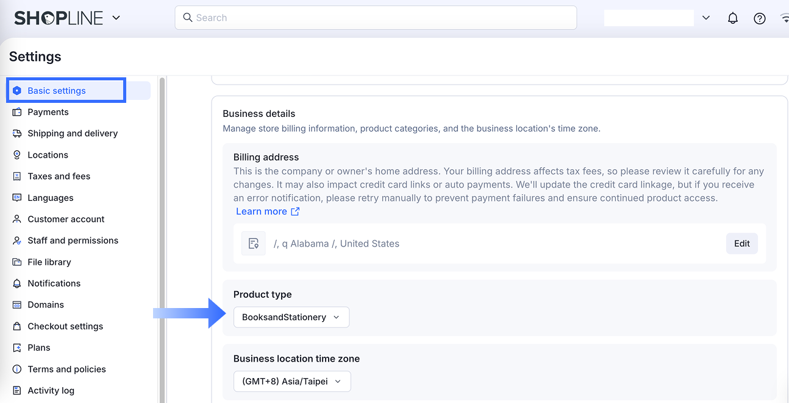Expand the account menu chevron
The height and width of the screenshot is (403, 789).
(706, 18)
